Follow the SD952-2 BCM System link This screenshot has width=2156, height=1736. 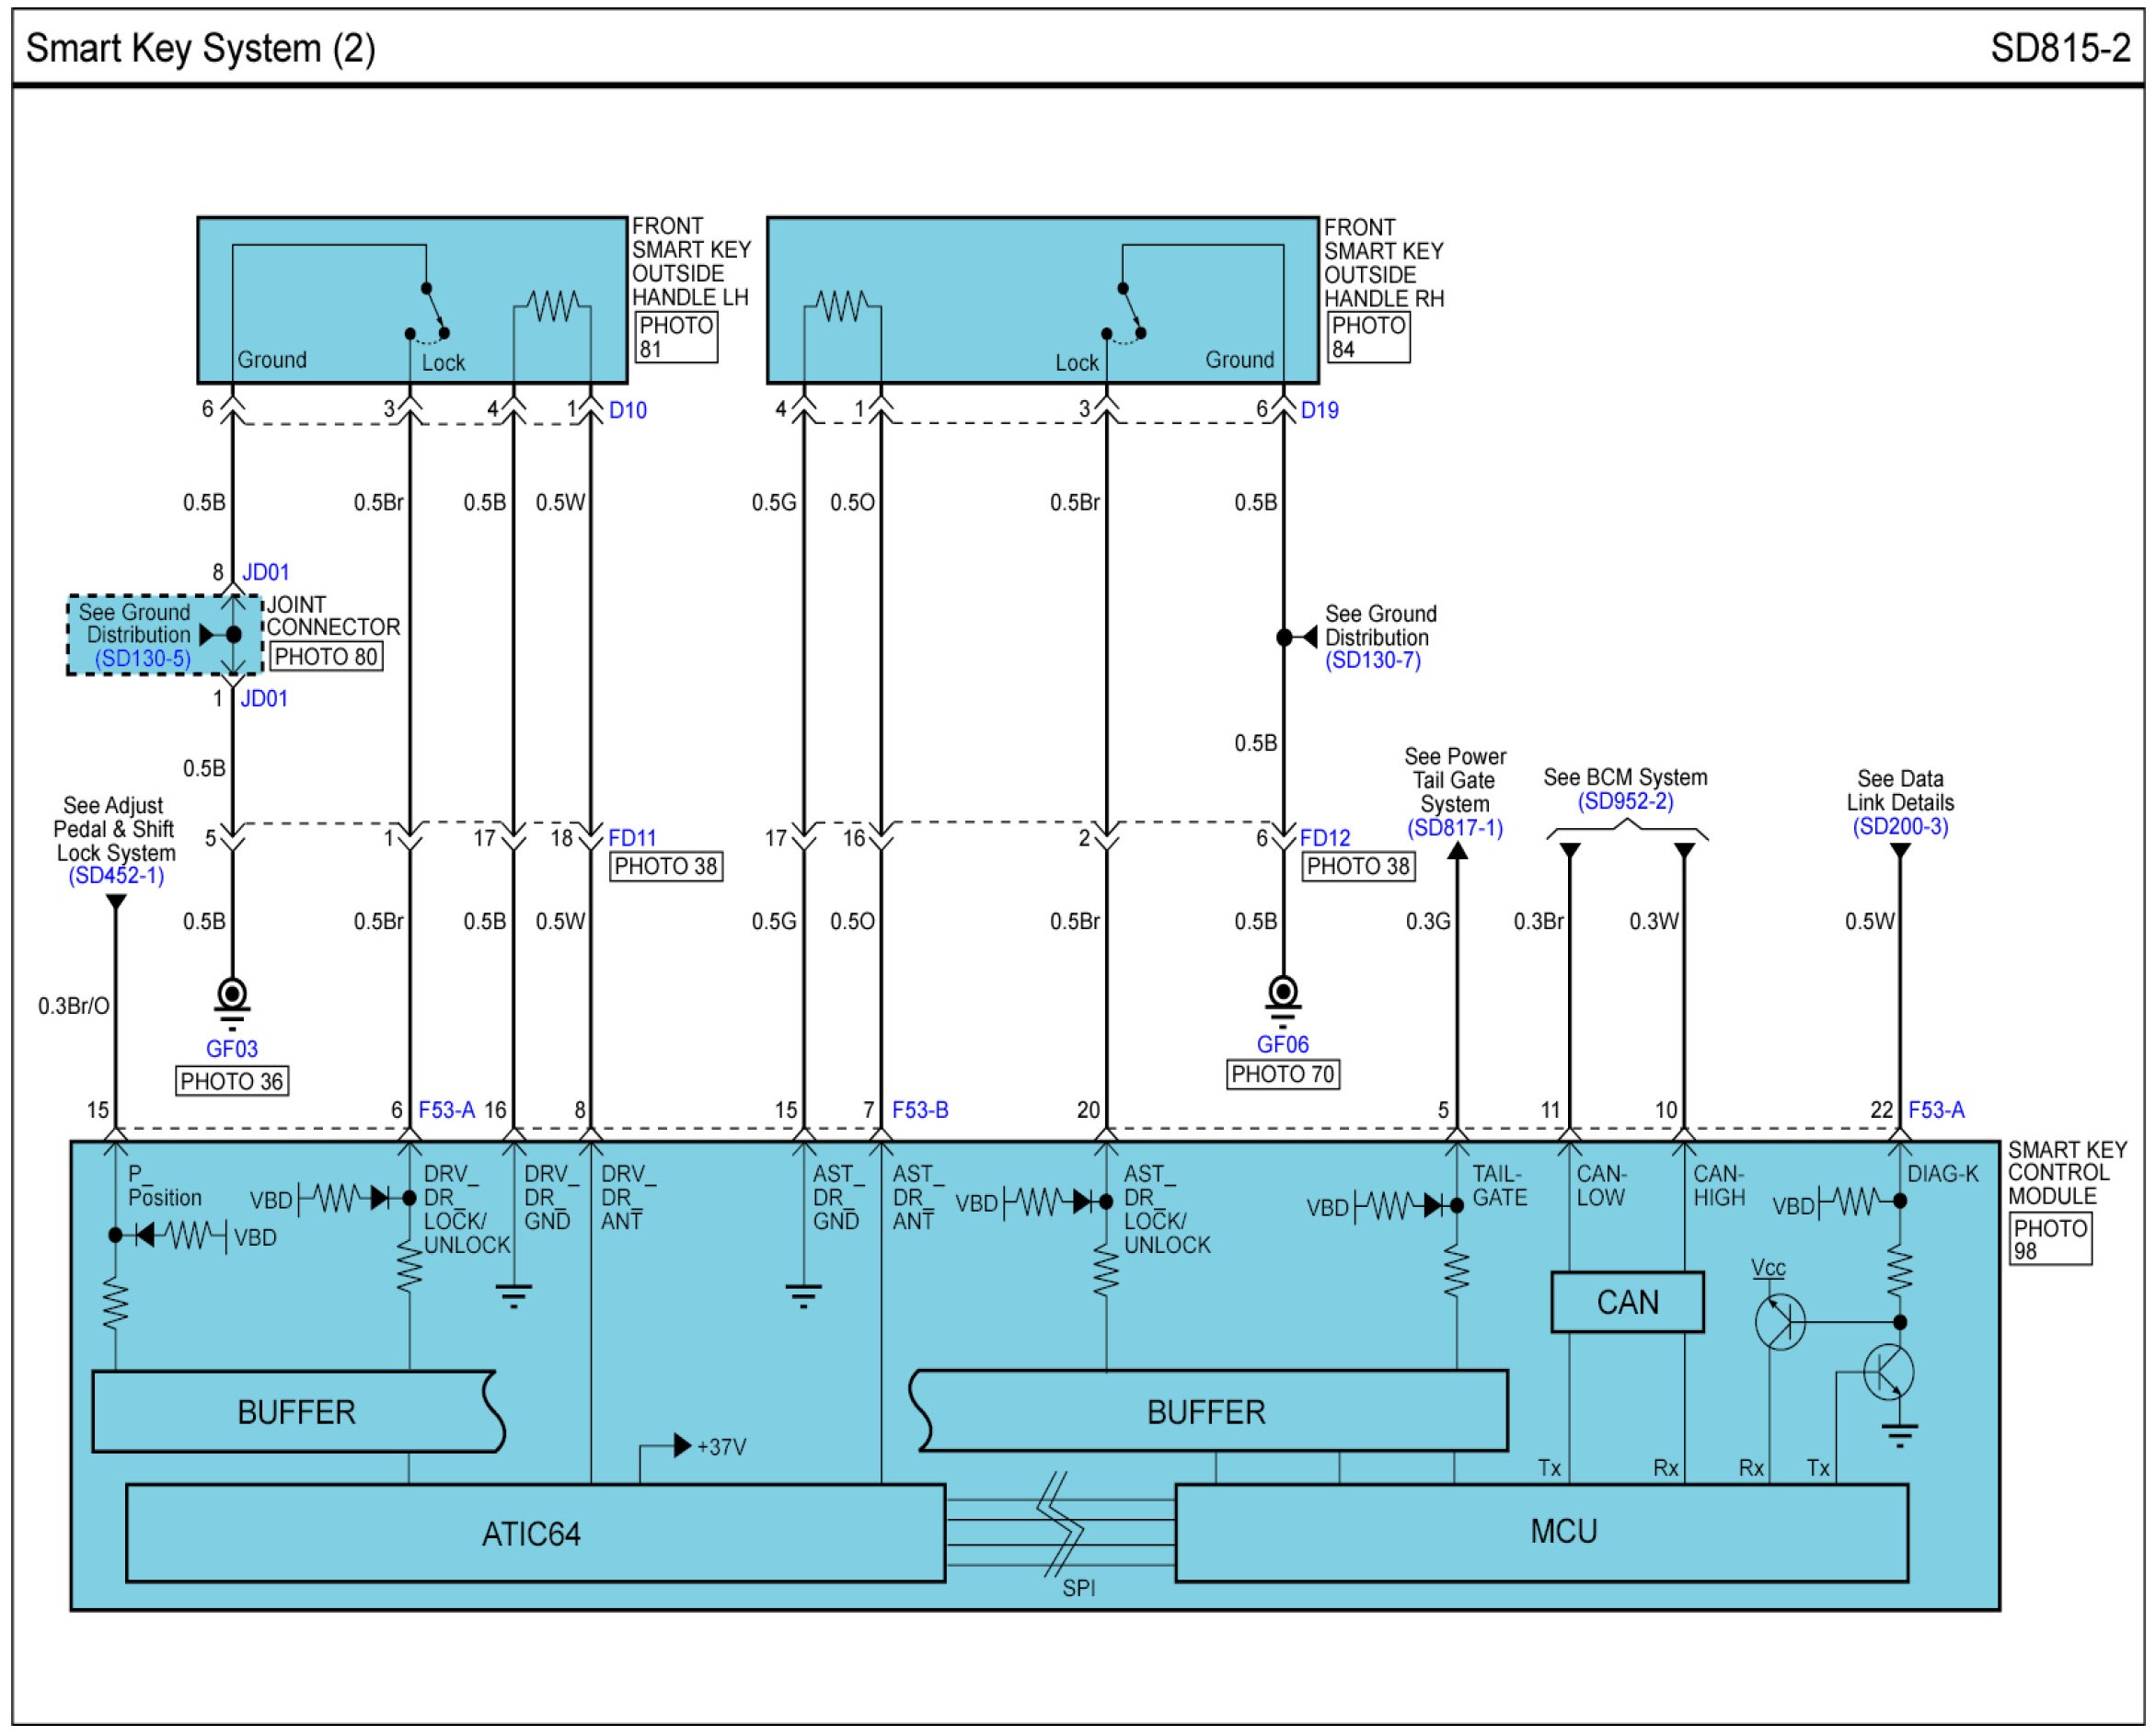1625,801
